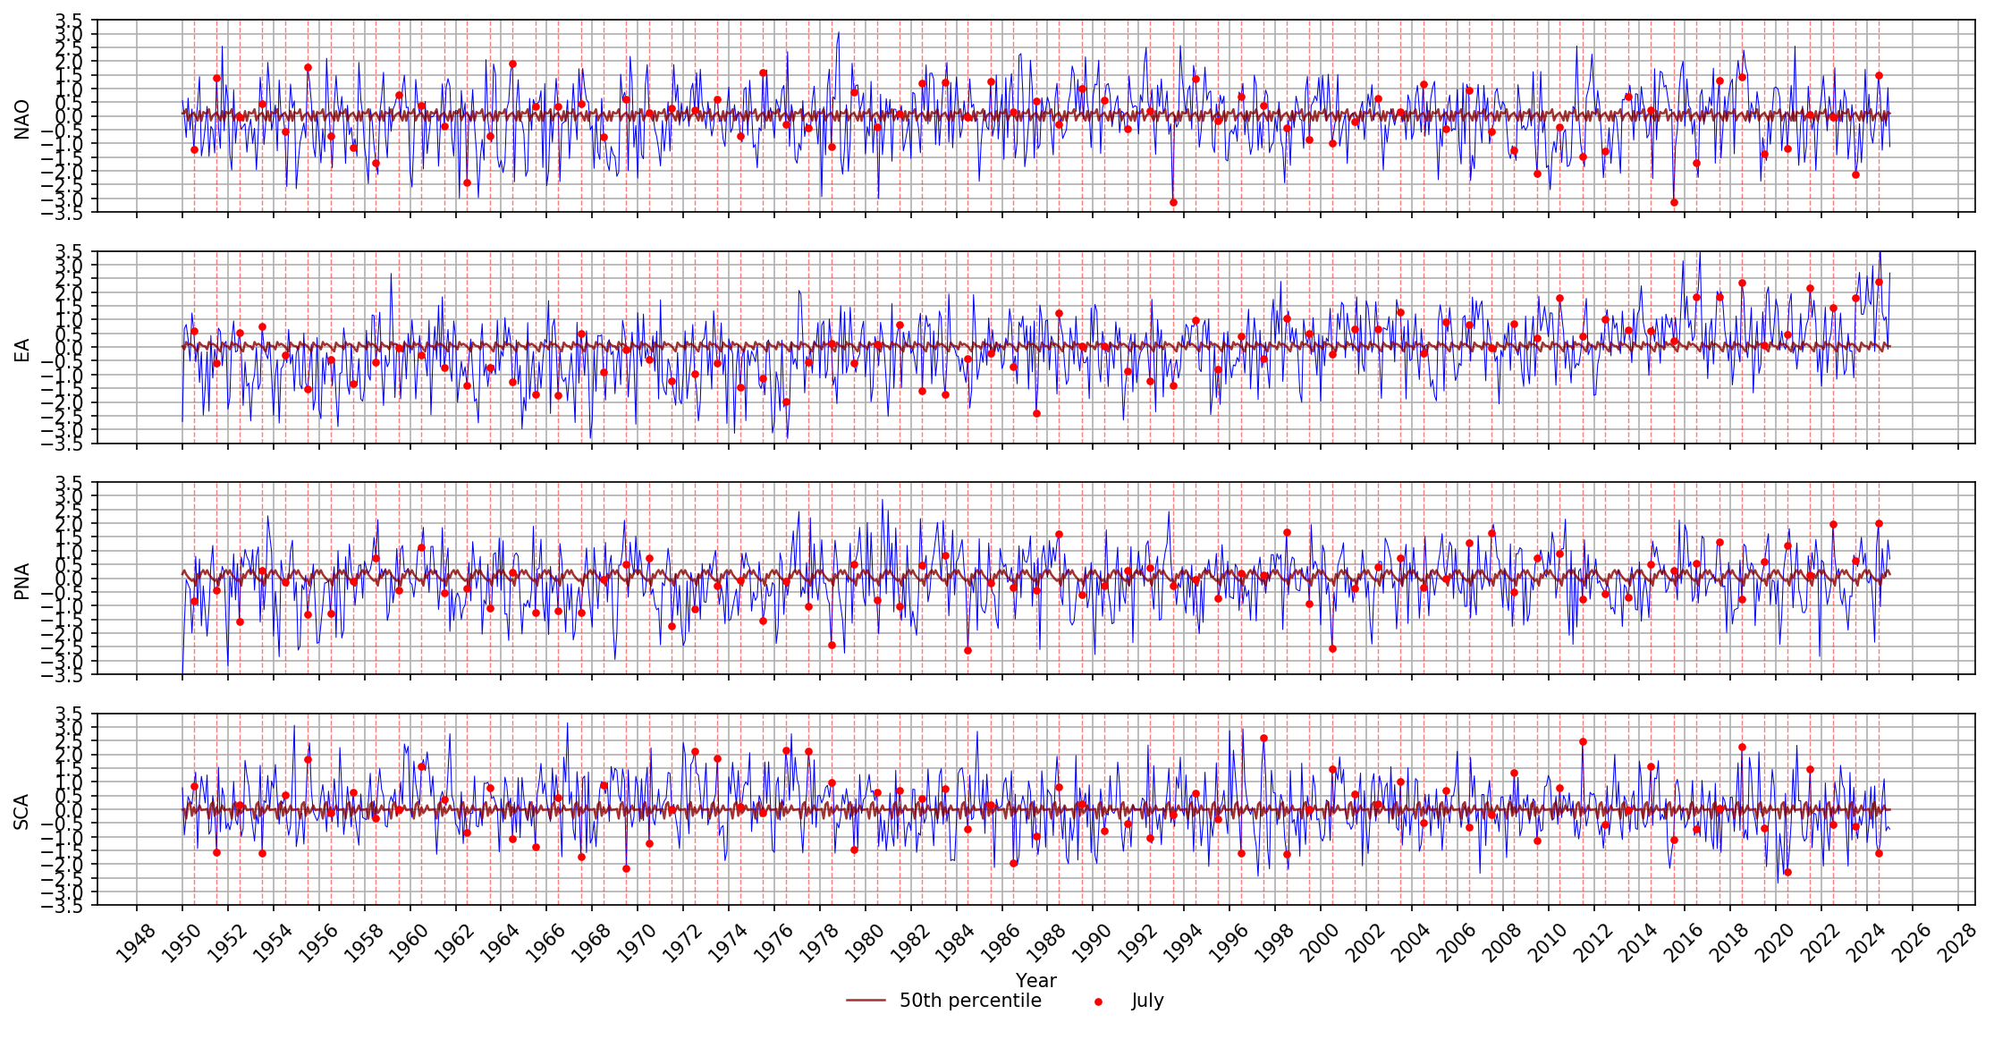
Task: Click the red July legend dot
Action: tap(1098, 1002)
